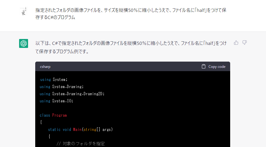266x147 pixels.
Task: Click the csharp language label
Action: [x=45, y=67]
